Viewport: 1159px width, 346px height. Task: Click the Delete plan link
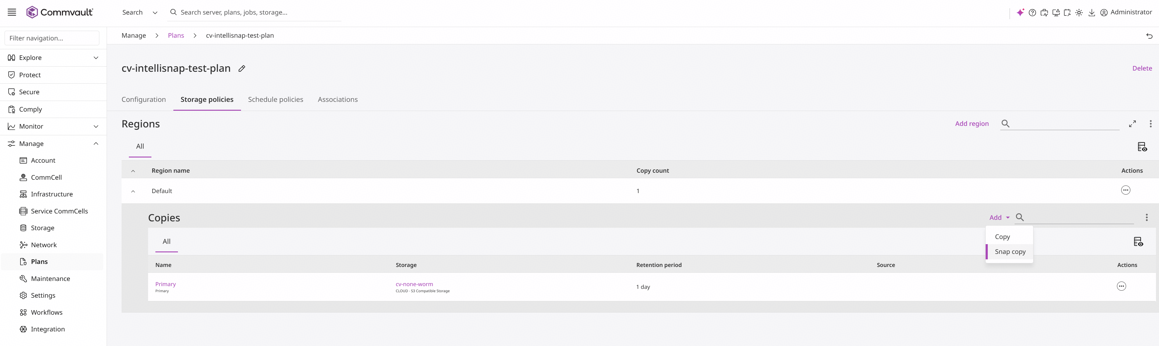(1142, 68)
